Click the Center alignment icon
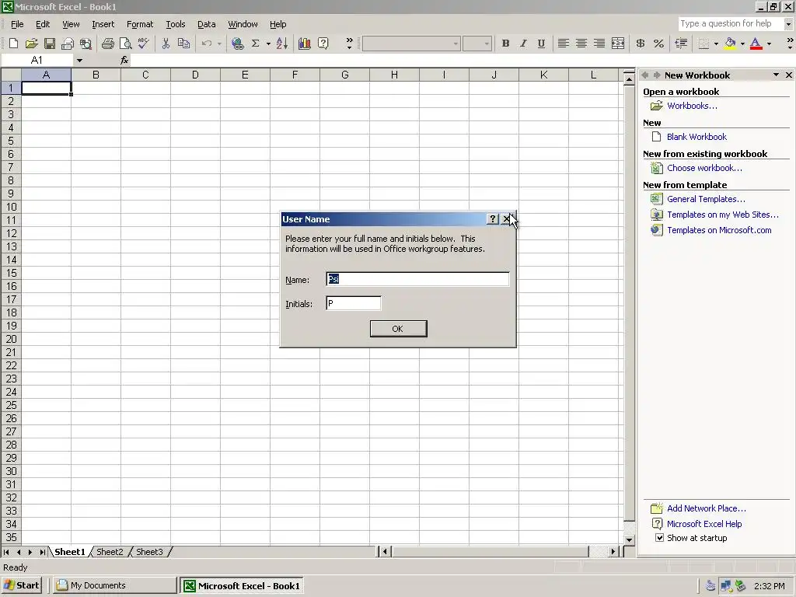This screenshot has height=597, width=796. (x=581, y=44)
